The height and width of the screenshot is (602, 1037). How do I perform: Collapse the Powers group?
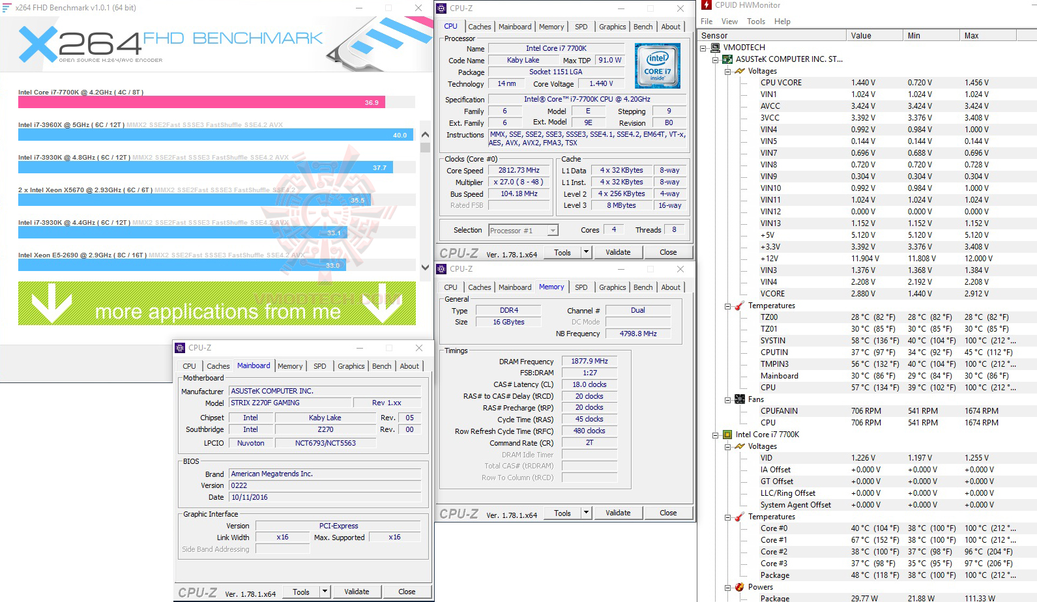pyautogui.click(x=727, y=587)
